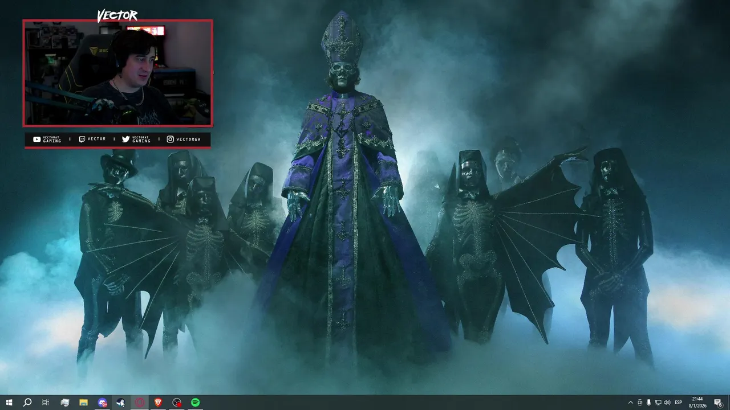The image size is (730, 410).
Task: Open the volume speaker tray icon
Action: 667,403
